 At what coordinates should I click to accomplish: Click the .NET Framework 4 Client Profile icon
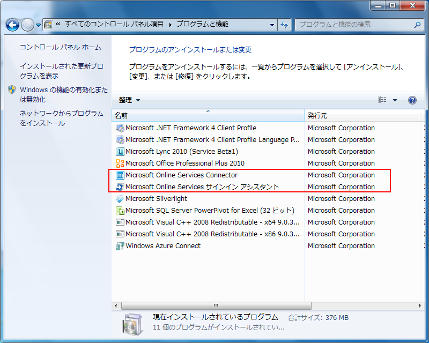point(120,128)
